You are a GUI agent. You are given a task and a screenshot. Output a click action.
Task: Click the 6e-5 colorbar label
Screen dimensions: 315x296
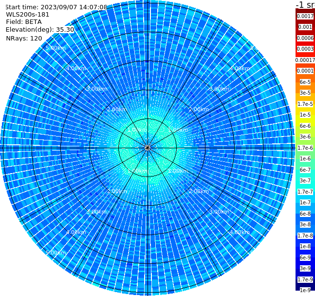305,82
